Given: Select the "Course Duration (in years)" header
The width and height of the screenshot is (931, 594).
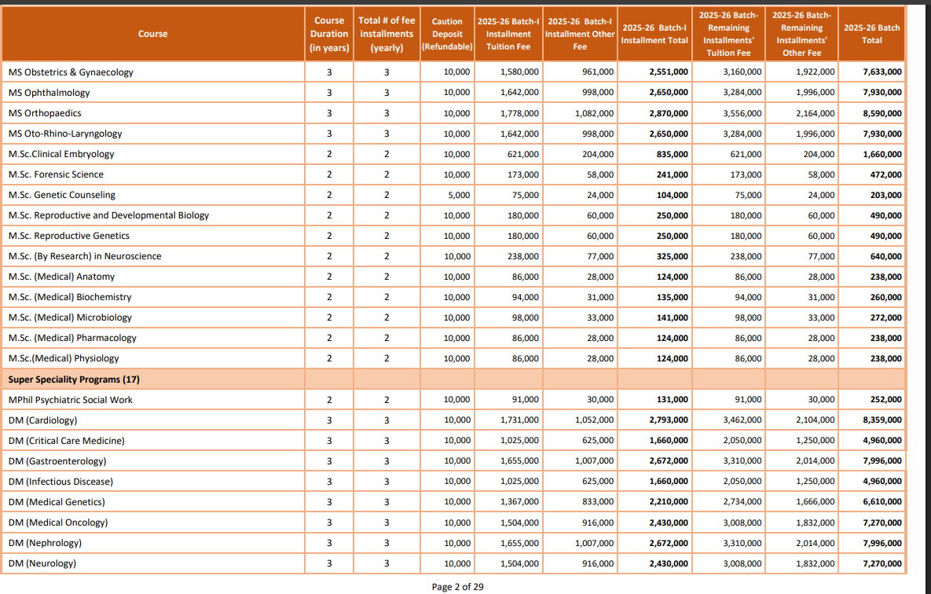Looking at the screenshot, I should point(329,34).
